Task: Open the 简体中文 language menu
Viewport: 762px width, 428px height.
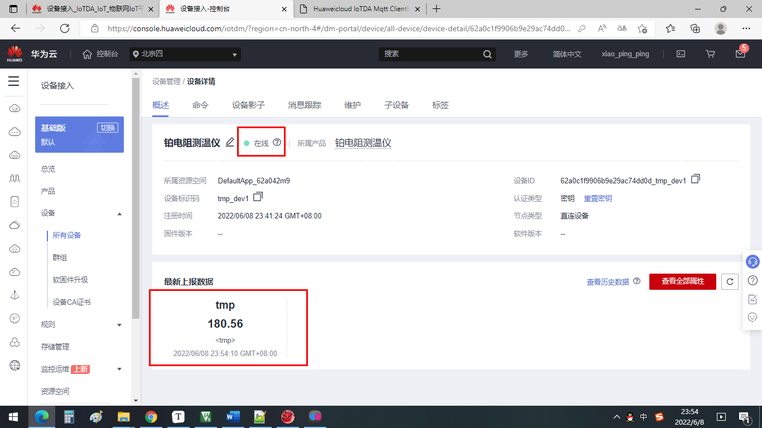Action: coord(567,54)
